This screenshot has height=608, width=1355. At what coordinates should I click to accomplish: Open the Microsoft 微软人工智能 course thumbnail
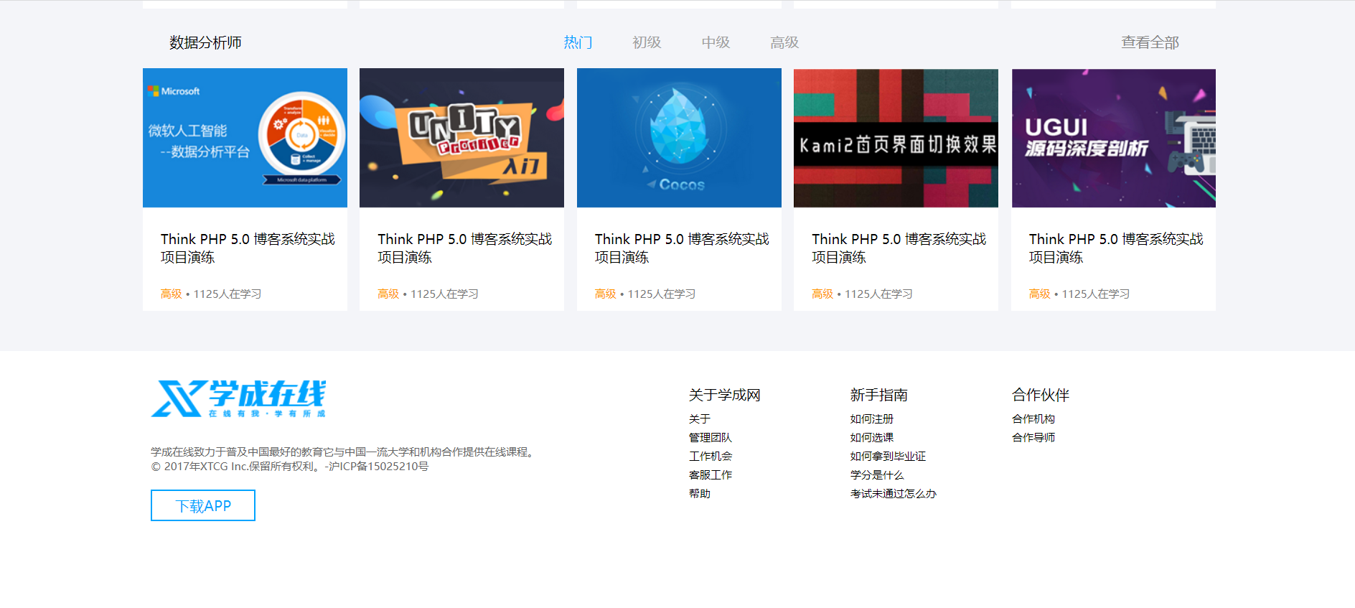click(245, 138)
